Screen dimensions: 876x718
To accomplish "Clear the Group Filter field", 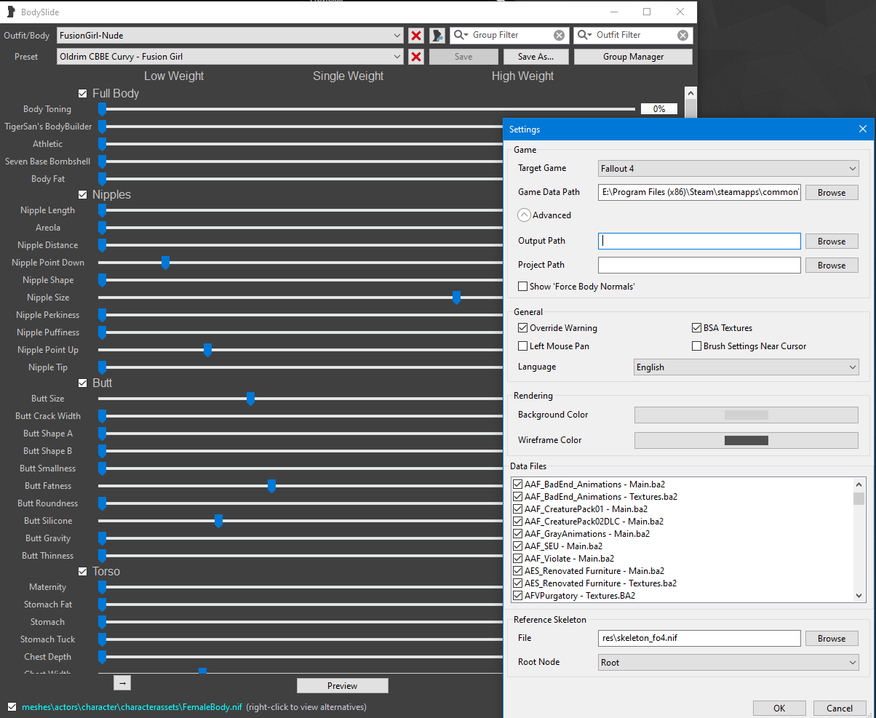I will [x=559, y=35].
